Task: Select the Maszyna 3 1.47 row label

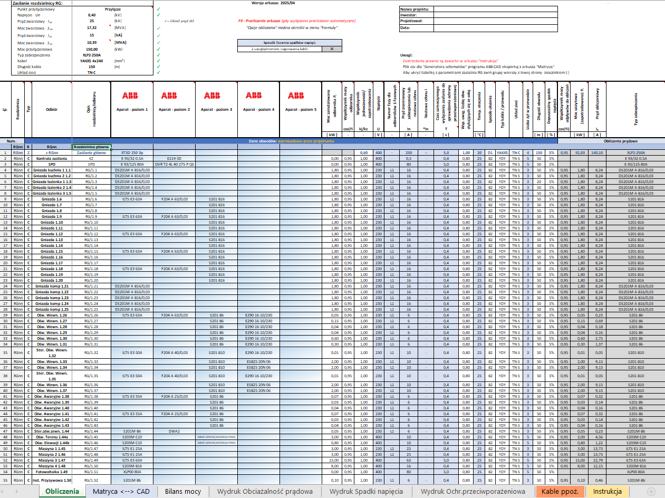Action: pyautogui.click(x=52, y=460)
